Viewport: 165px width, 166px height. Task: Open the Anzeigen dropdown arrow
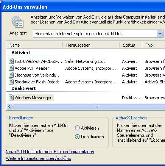(x=160, y=34)
